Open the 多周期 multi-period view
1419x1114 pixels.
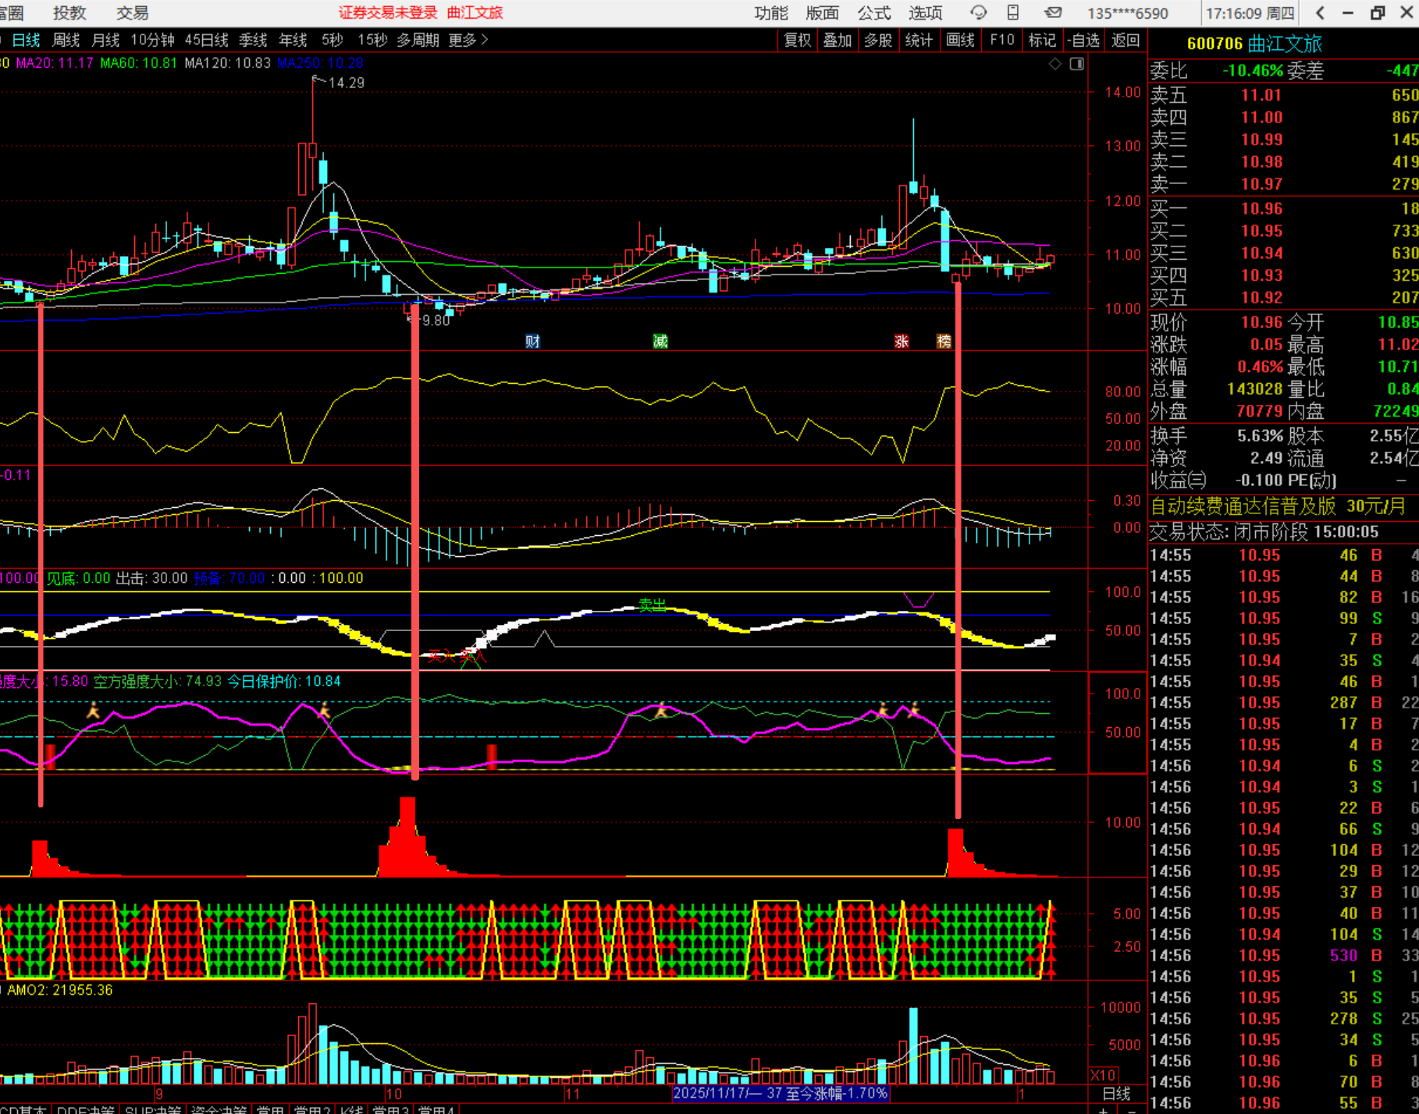click(418, 40)
